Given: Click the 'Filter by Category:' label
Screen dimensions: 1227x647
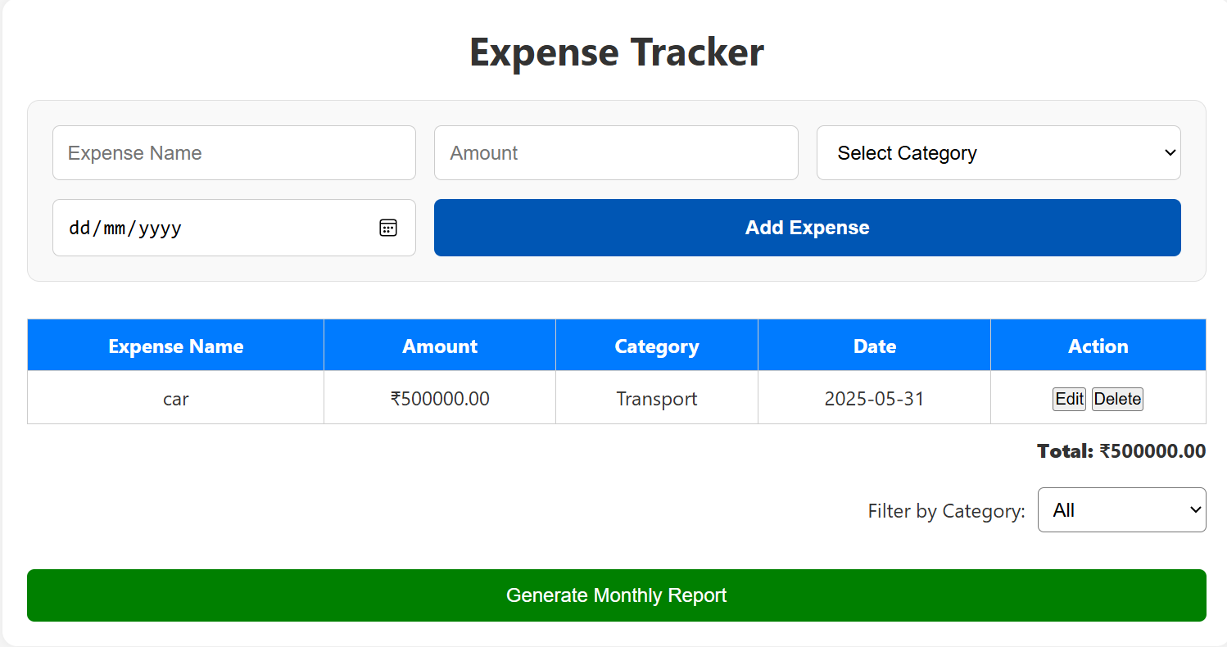Looking at the screenshot, I should tap(947, 511).
